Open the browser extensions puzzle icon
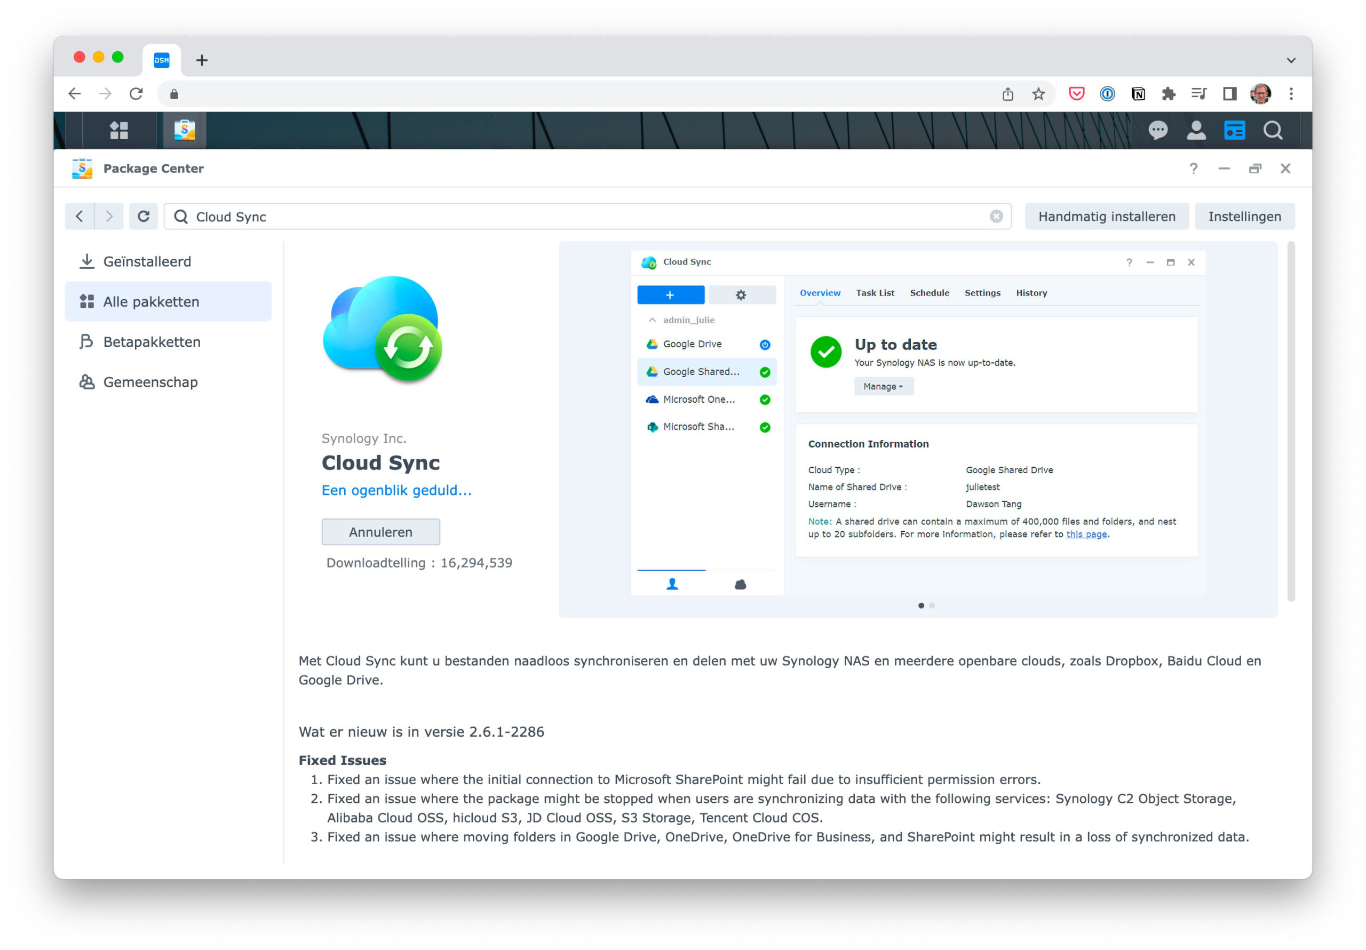The width and height of the screenshot is (1366, 950). (x=1169, y=94)
